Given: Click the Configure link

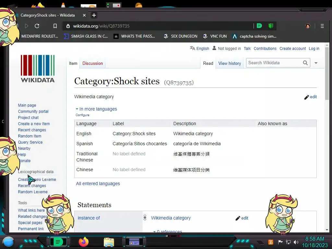Looking at the screenshot, I should click(82, 115).
